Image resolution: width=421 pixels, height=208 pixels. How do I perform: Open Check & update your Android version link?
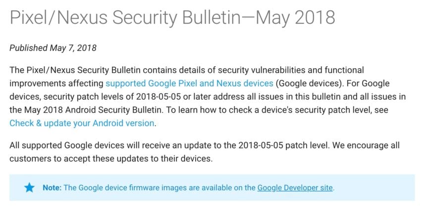82,124
